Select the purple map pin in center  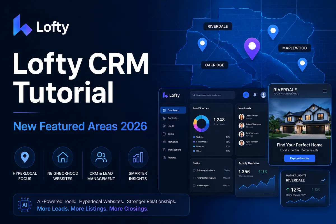pyautogui.click(x=252, y=48)
